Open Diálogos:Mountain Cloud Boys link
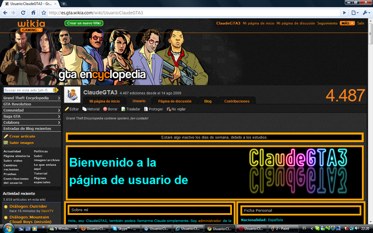 point(30,219)
